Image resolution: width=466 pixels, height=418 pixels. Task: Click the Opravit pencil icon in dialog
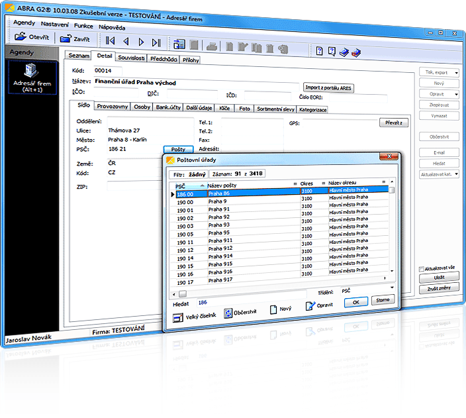(x=310, y=306)
